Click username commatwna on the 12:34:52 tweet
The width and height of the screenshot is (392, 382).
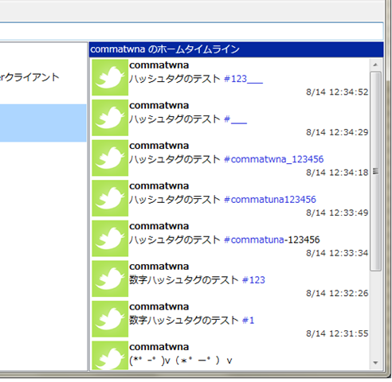click(x=159, y=65)
